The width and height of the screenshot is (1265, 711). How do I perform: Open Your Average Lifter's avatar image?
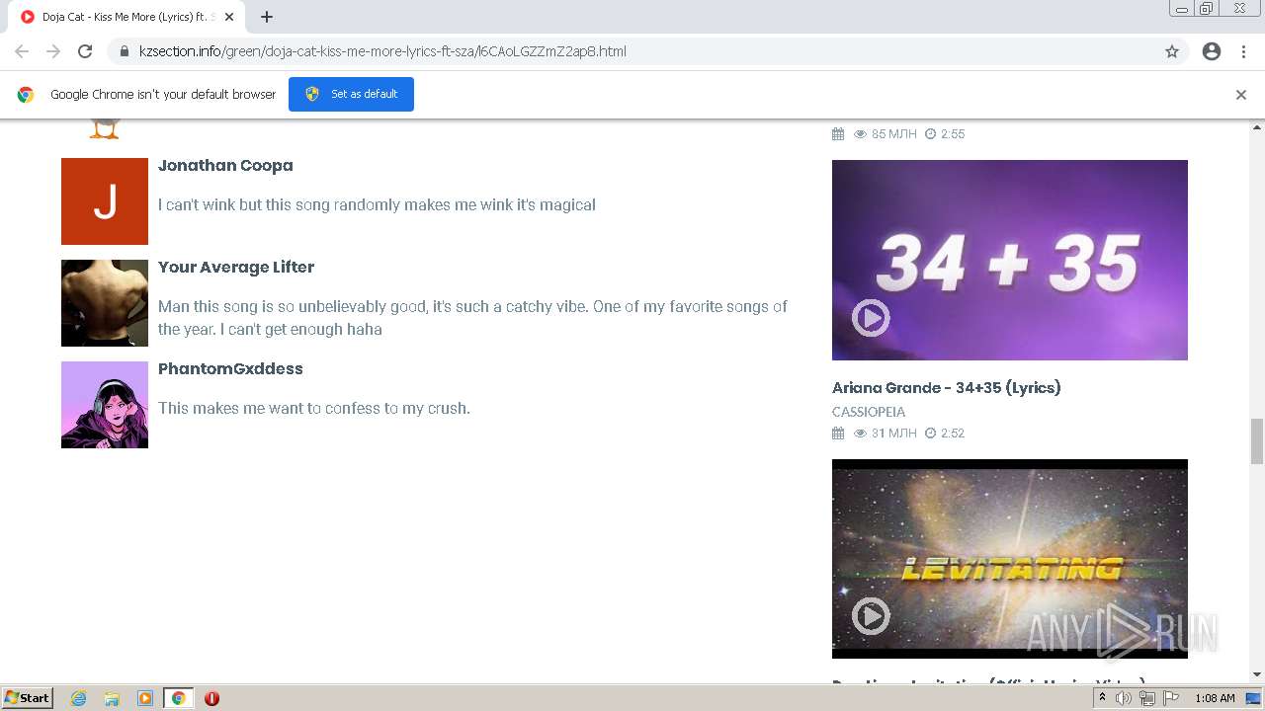point(105,303)
